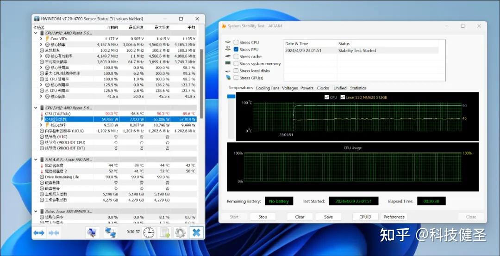
Task: Click the Clear button in AIDA64
Action: [x=300, y=217]
